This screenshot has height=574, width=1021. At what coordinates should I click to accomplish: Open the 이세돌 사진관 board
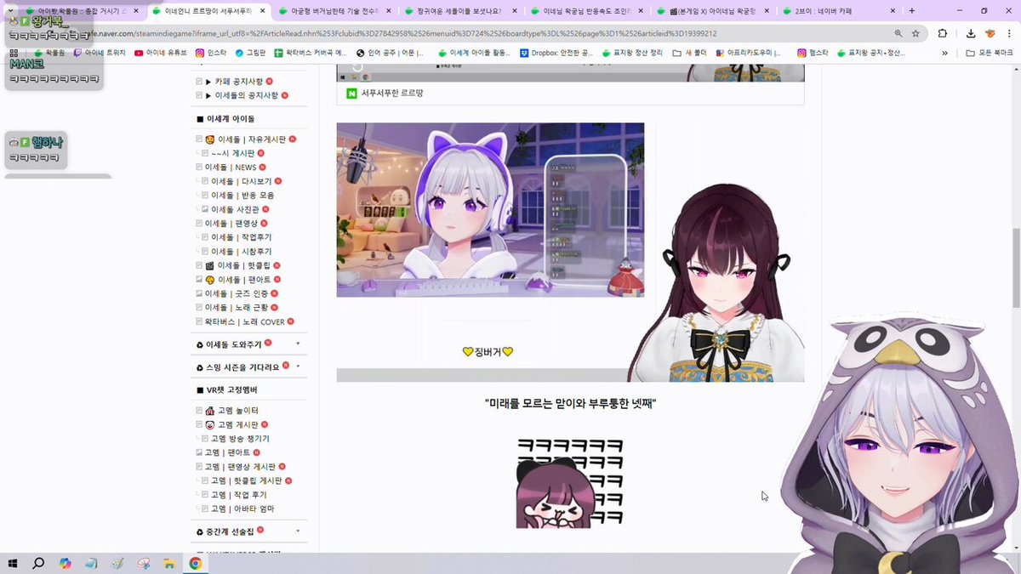pos(235,209)
